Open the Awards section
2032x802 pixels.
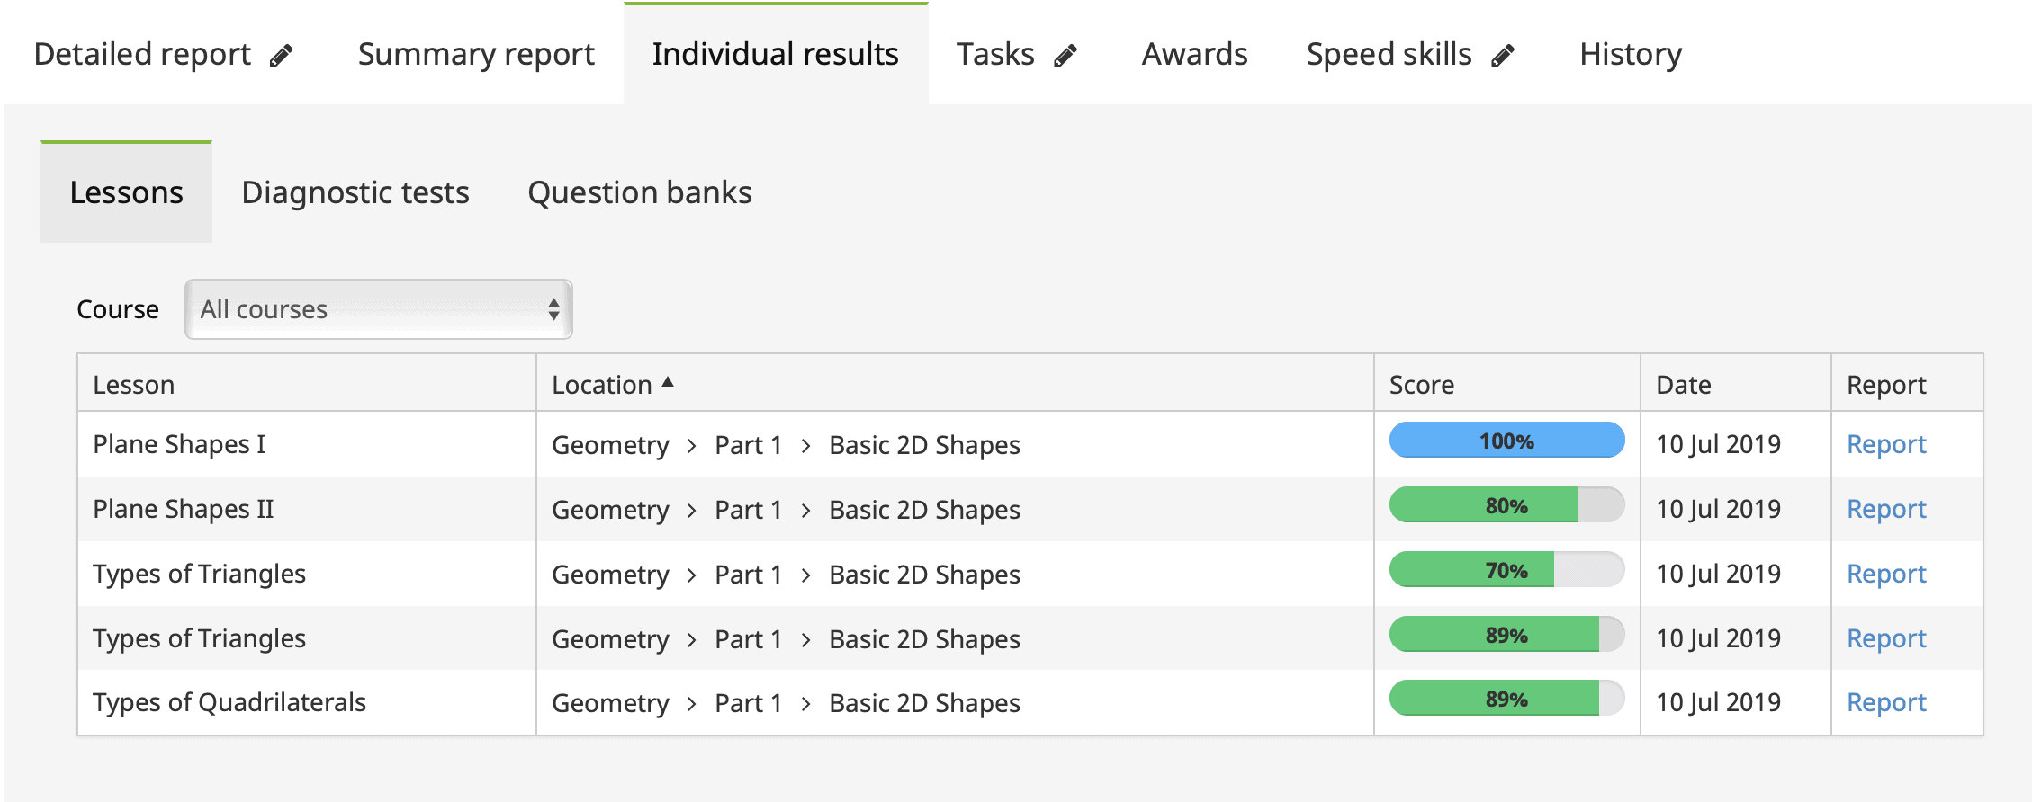1193,54
